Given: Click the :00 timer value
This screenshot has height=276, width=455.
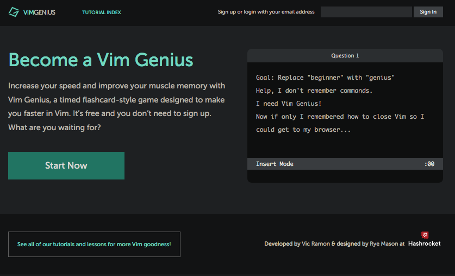Looking at the screenshot, I should coord(429,164).
